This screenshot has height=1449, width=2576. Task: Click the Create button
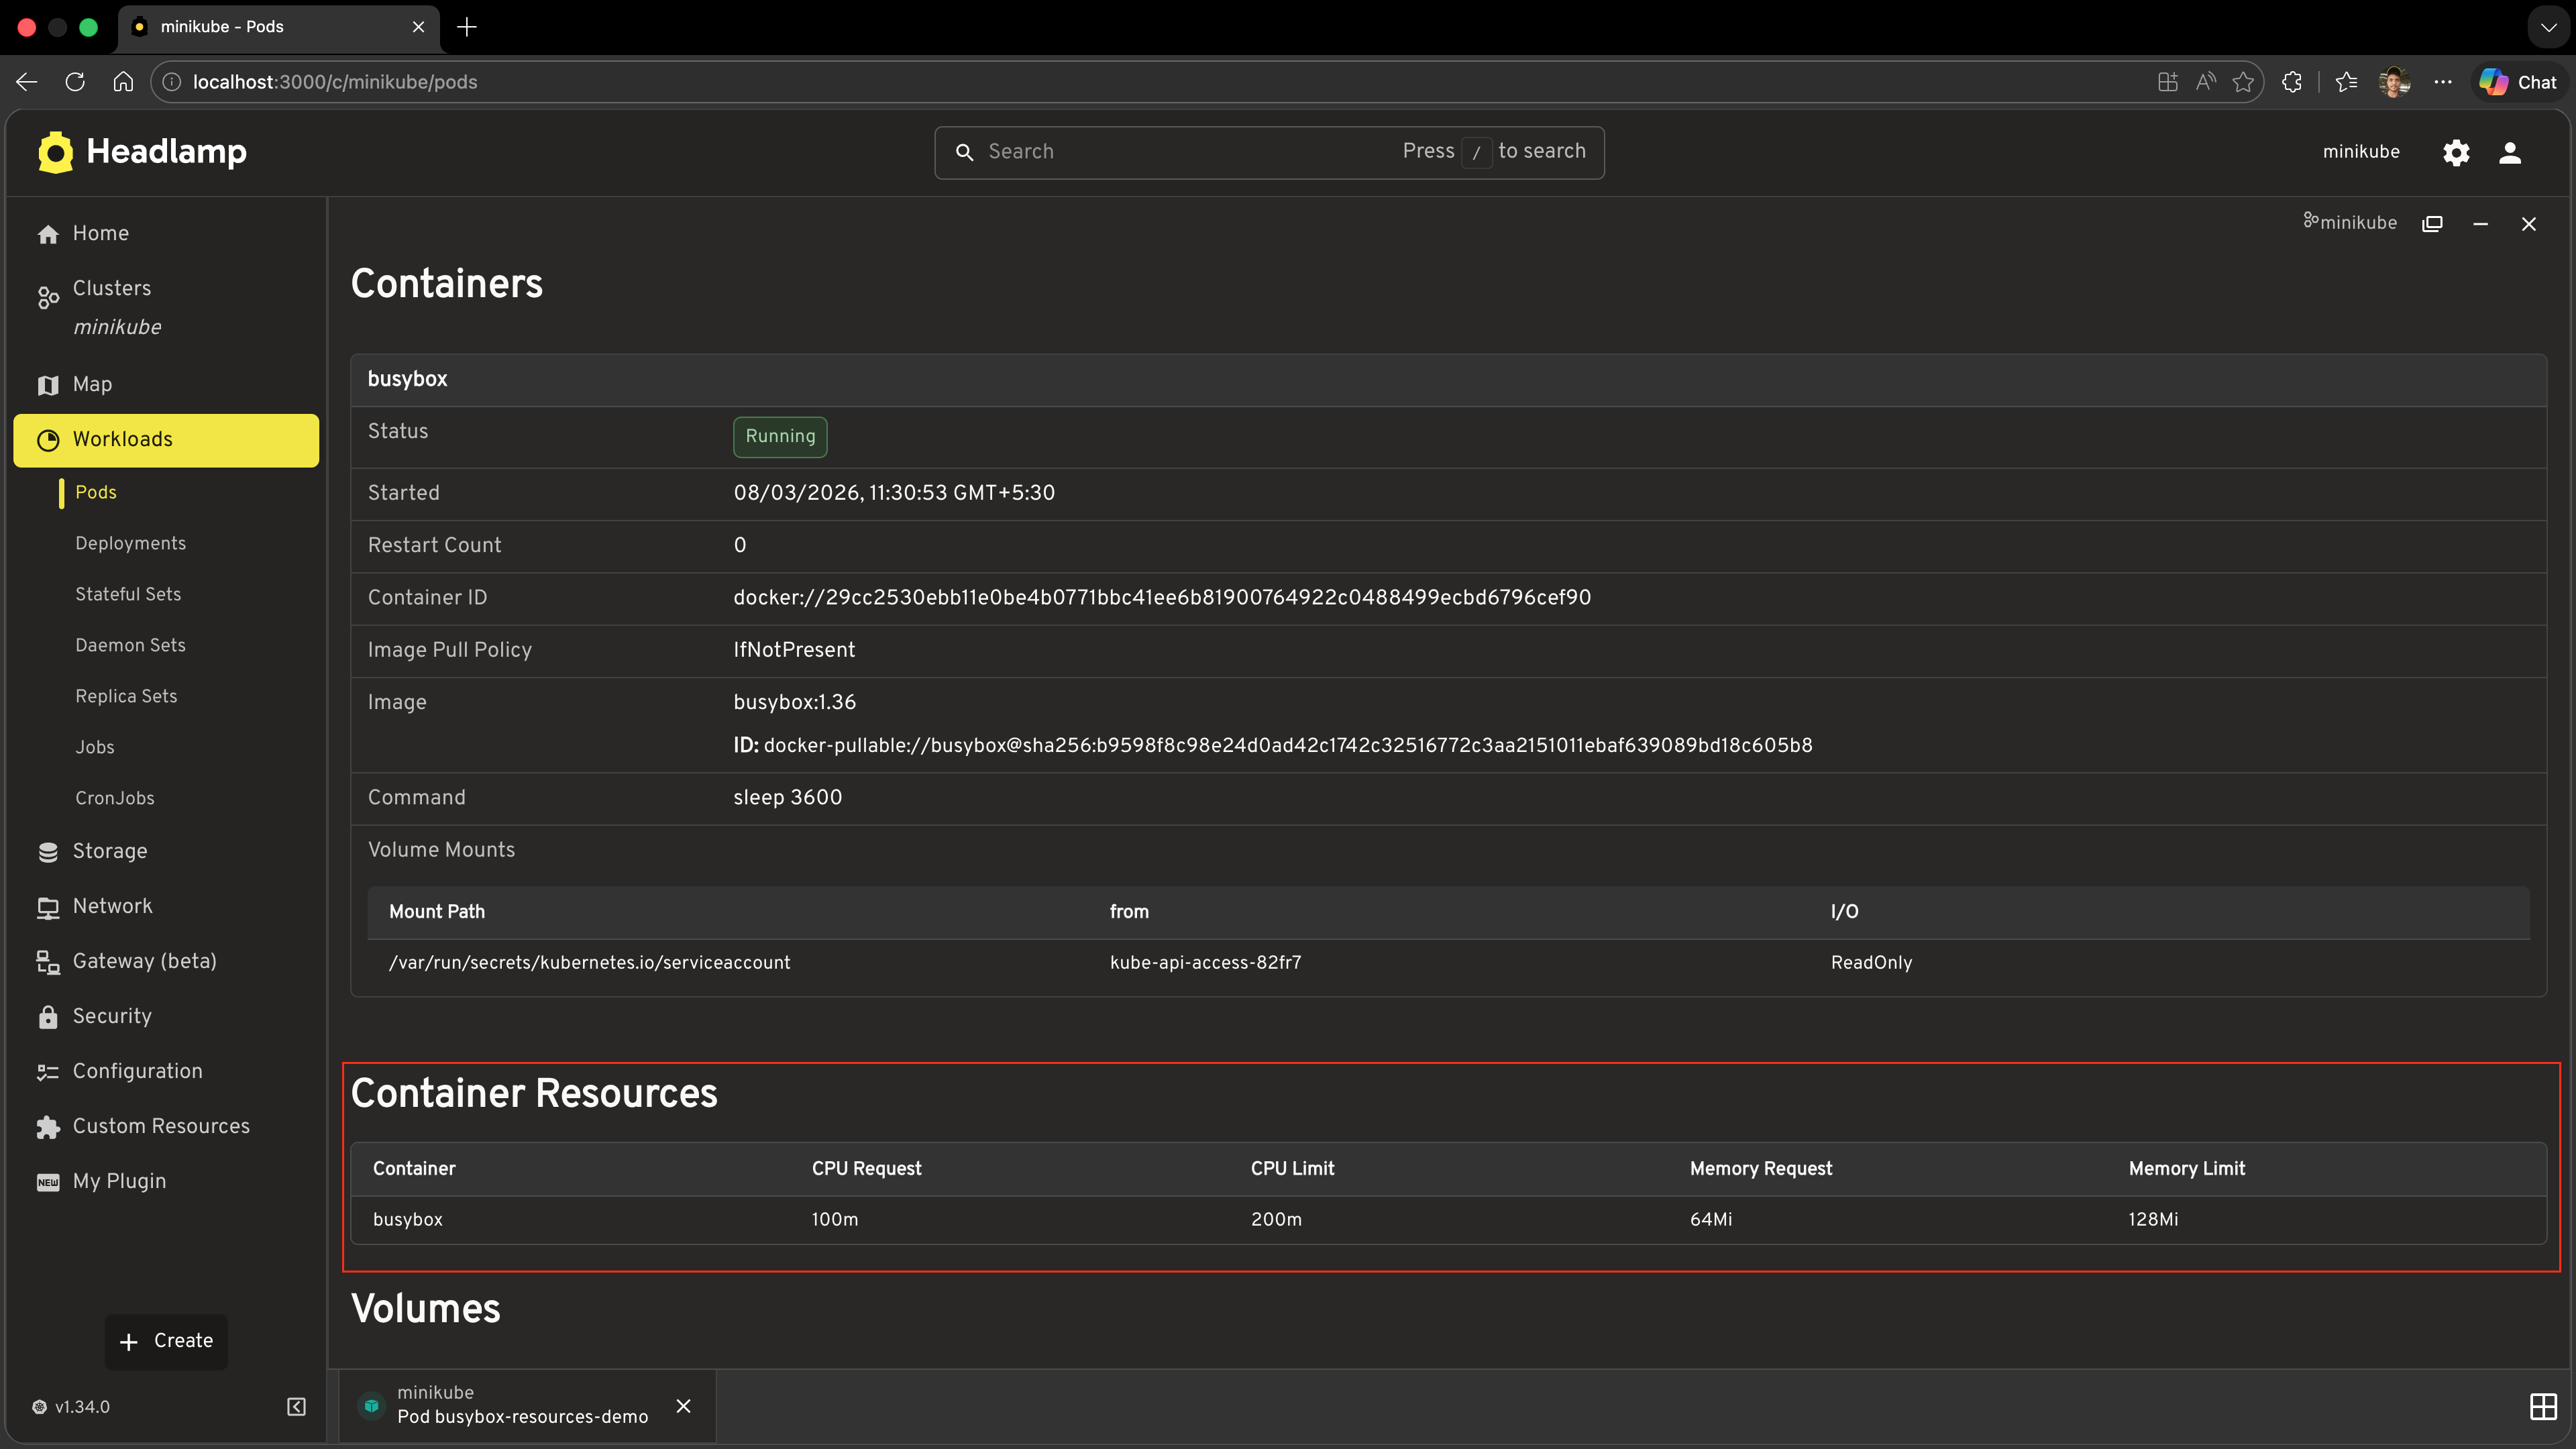point(166,1341)
